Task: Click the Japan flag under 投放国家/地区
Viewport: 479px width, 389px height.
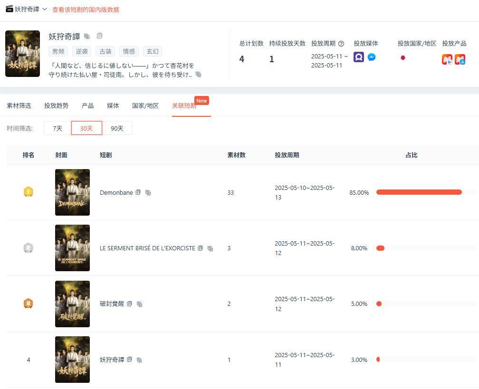Action: [x=402, y=58]
